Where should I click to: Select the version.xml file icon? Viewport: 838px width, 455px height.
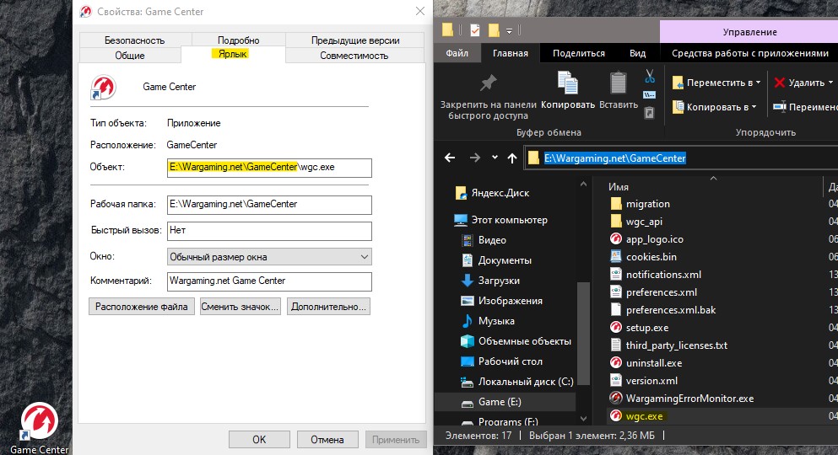click(616, 380)
